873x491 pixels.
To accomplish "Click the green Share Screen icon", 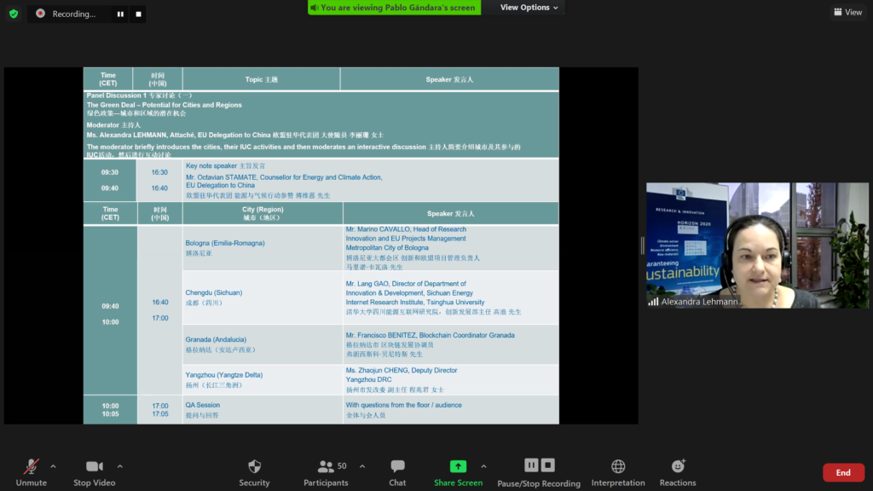I will (x=458, y=466).
